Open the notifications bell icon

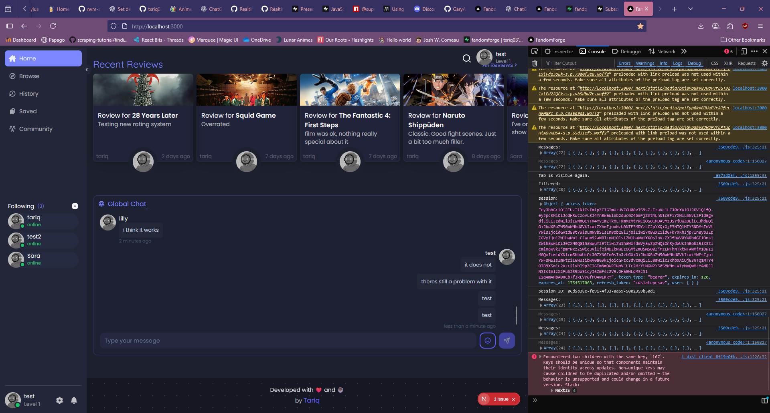(74, 400)
